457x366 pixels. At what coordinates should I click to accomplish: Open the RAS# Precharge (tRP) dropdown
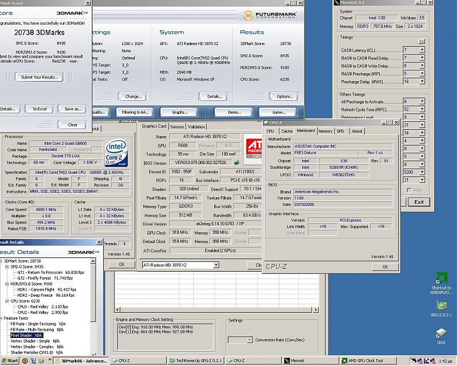422,74
